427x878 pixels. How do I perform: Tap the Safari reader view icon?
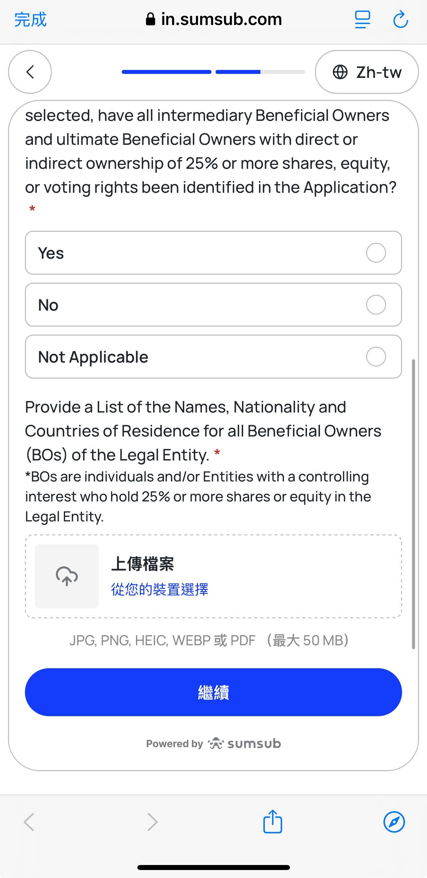click(x=362, y=19)
